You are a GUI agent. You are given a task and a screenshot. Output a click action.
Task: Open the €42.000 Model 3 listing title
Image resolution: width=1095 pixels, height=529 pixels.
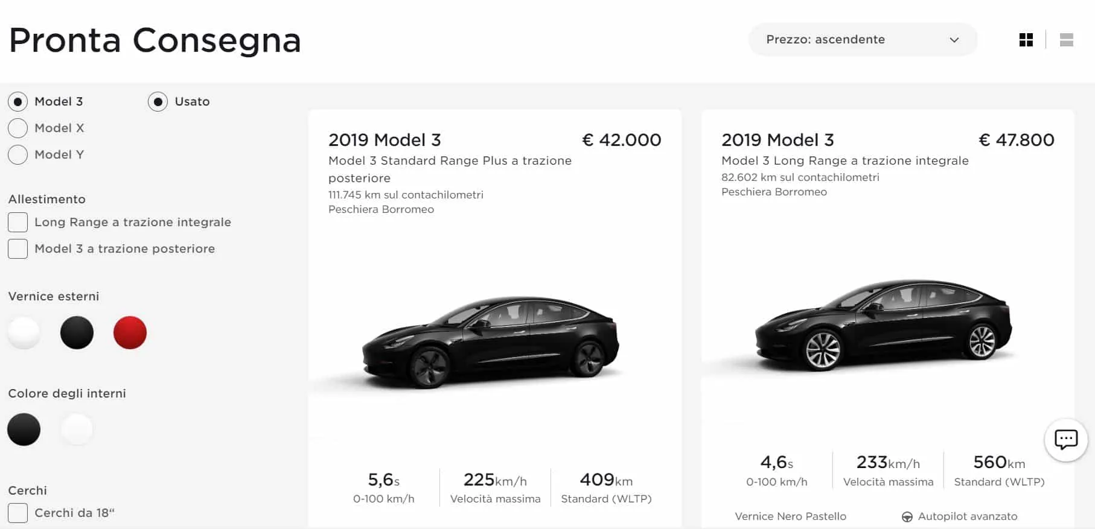pyautogui.click(x=385, y=140)
